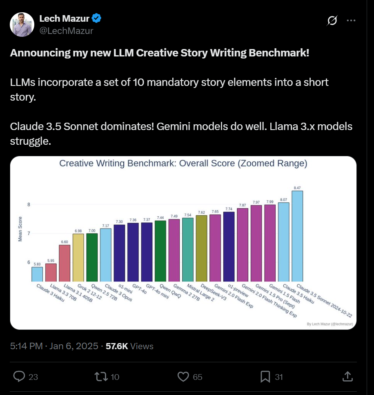The height and width of the screenshot is (395, 374).
Task: Click the Claude 3 Haiku 5.83 bar
Action: click(37, 274)
